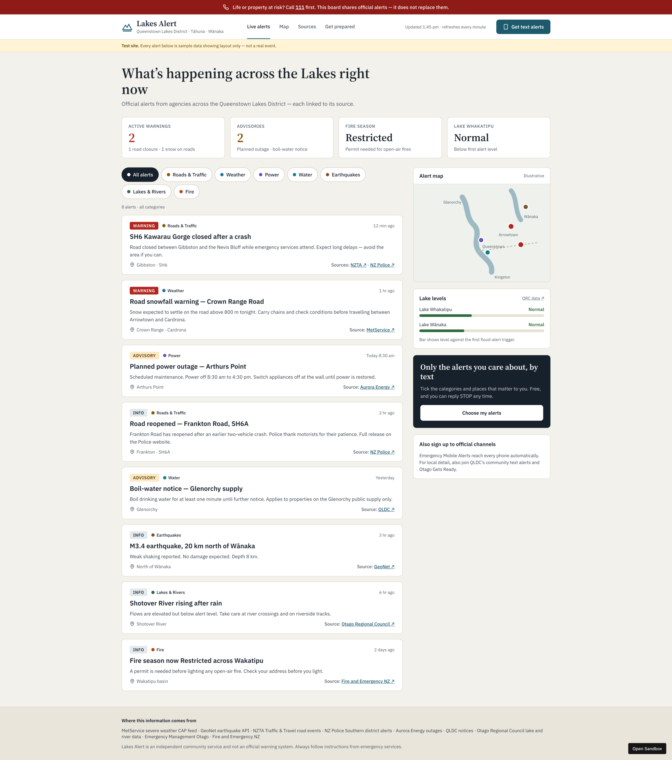This screenshot has width=672, height=760.
Task: Open the Otago Regional Council source link
Action: (x=368, y=624)
